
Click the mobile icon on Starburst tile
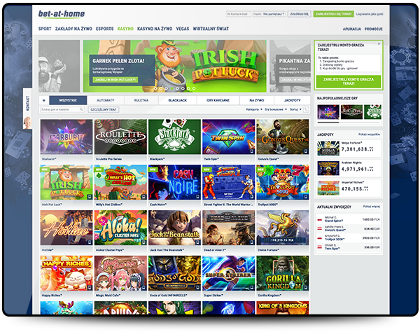(90, 151)
